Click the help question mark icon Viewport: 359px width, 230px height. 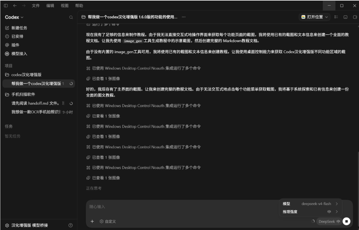[x=70, y=225]
